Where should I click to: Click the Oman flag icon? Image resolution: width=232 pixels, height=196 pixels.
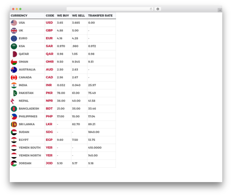coord(14,62)
